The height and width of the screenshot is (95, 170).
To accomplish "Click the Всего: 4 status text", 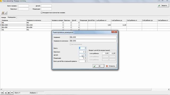I will 18,93.
